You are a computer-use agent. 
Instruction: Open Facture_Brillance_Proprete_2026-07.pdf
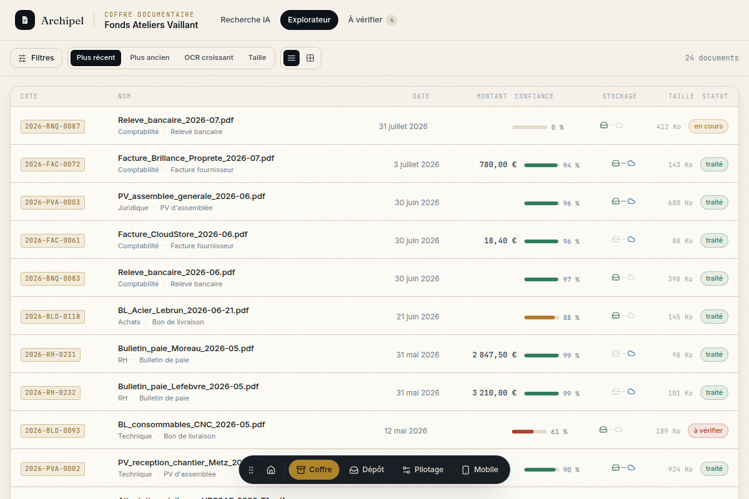(x=196, y=158)
